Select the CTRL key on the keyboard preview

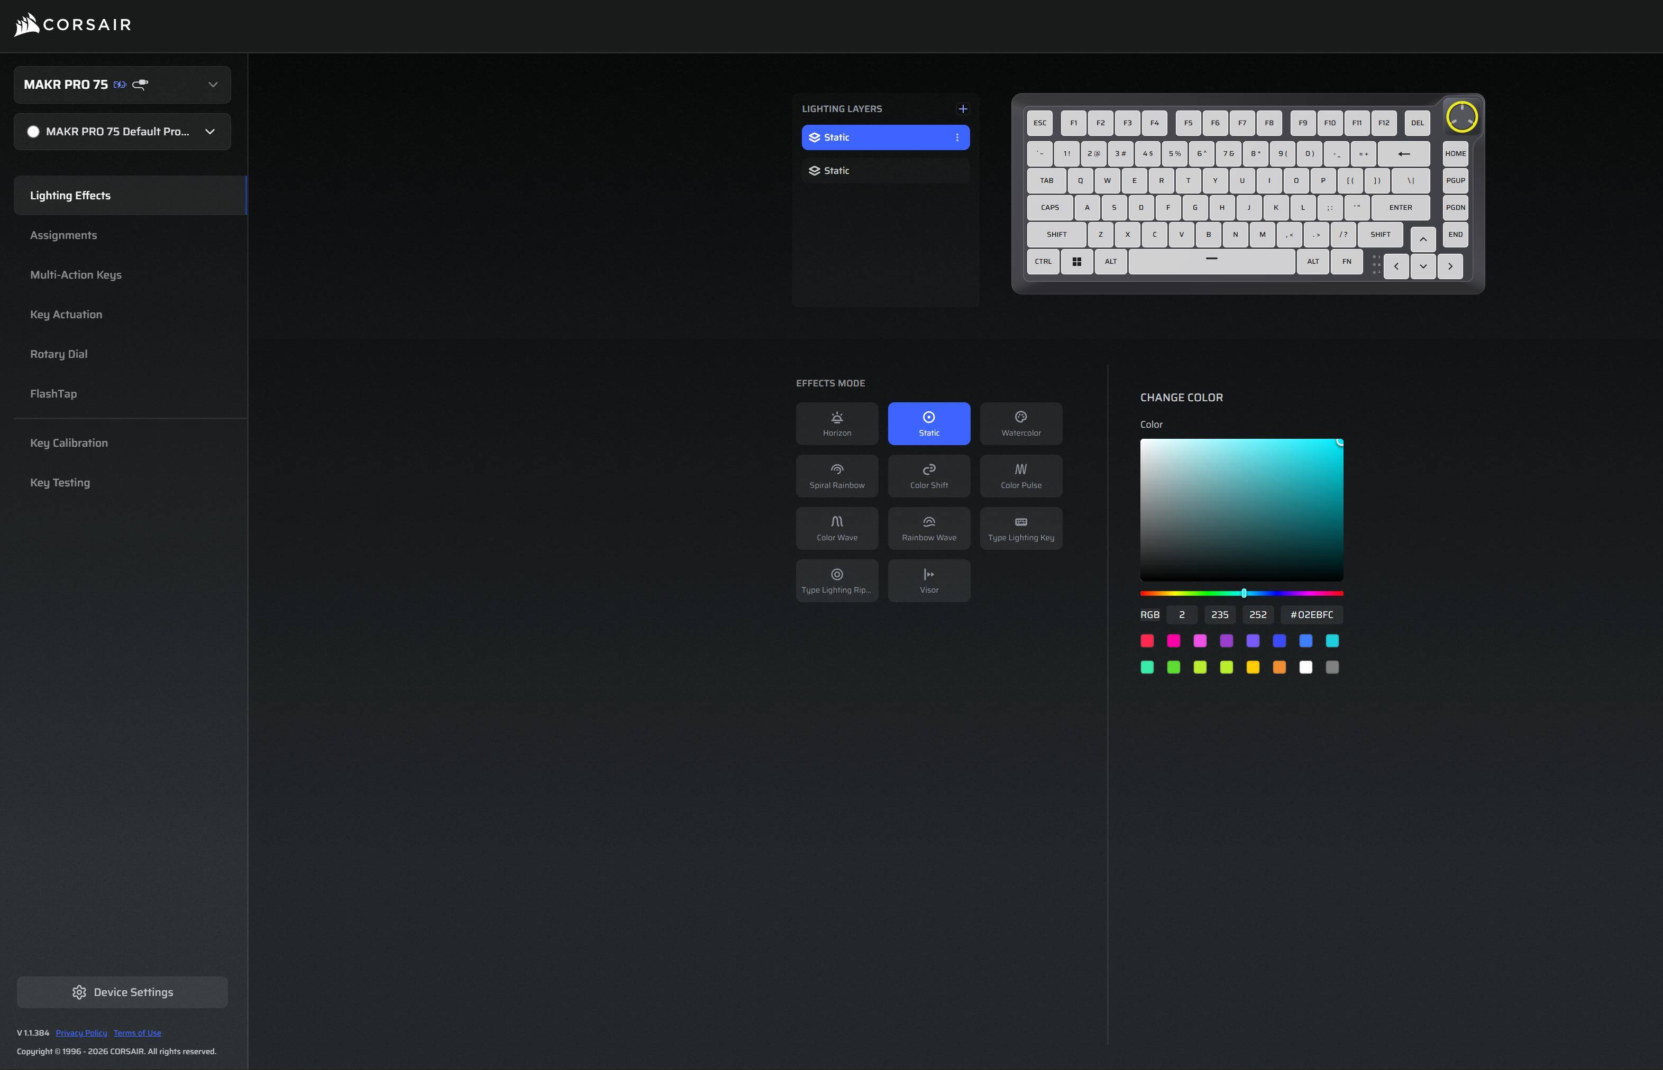tap(1043, 262)
